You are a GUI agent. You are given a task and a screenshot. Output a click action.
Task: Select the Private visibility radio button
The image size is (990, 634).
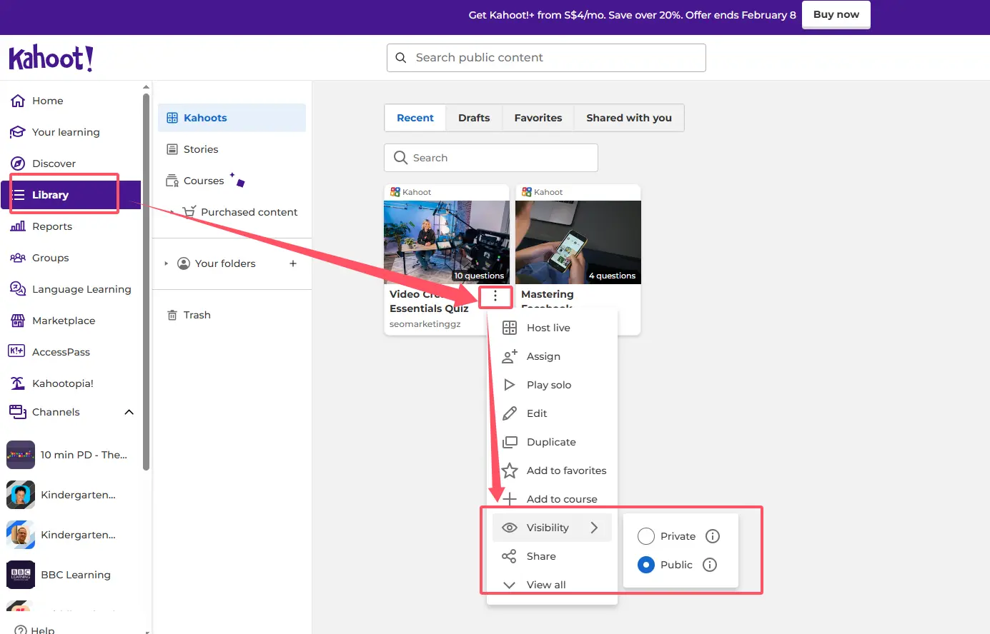click(x=646, y=536)
